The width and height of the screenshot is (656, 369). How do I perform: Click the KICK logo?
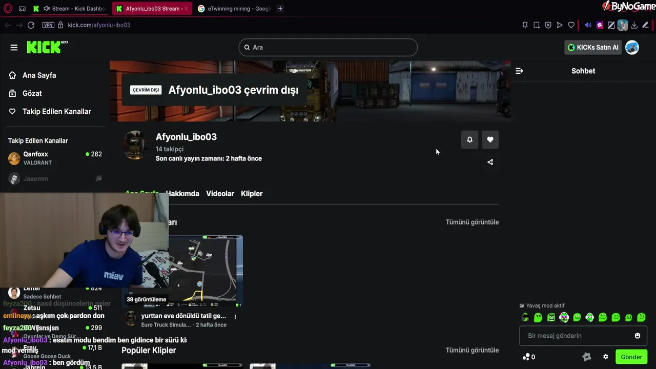coord(47,47)
